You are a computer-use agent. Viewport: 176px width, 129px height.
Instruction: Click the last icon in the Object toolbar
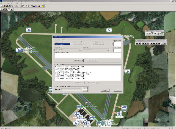[x=165, y=43]
